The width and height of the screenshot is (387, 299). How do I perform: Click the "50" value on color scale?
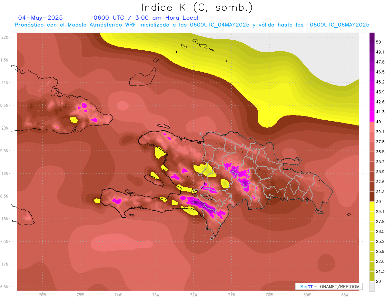click(x=379, y=42)
